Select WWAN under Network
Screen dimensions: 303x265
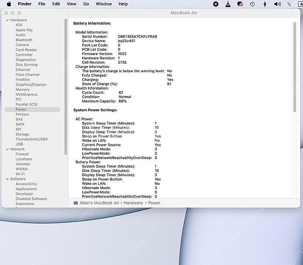22,169
